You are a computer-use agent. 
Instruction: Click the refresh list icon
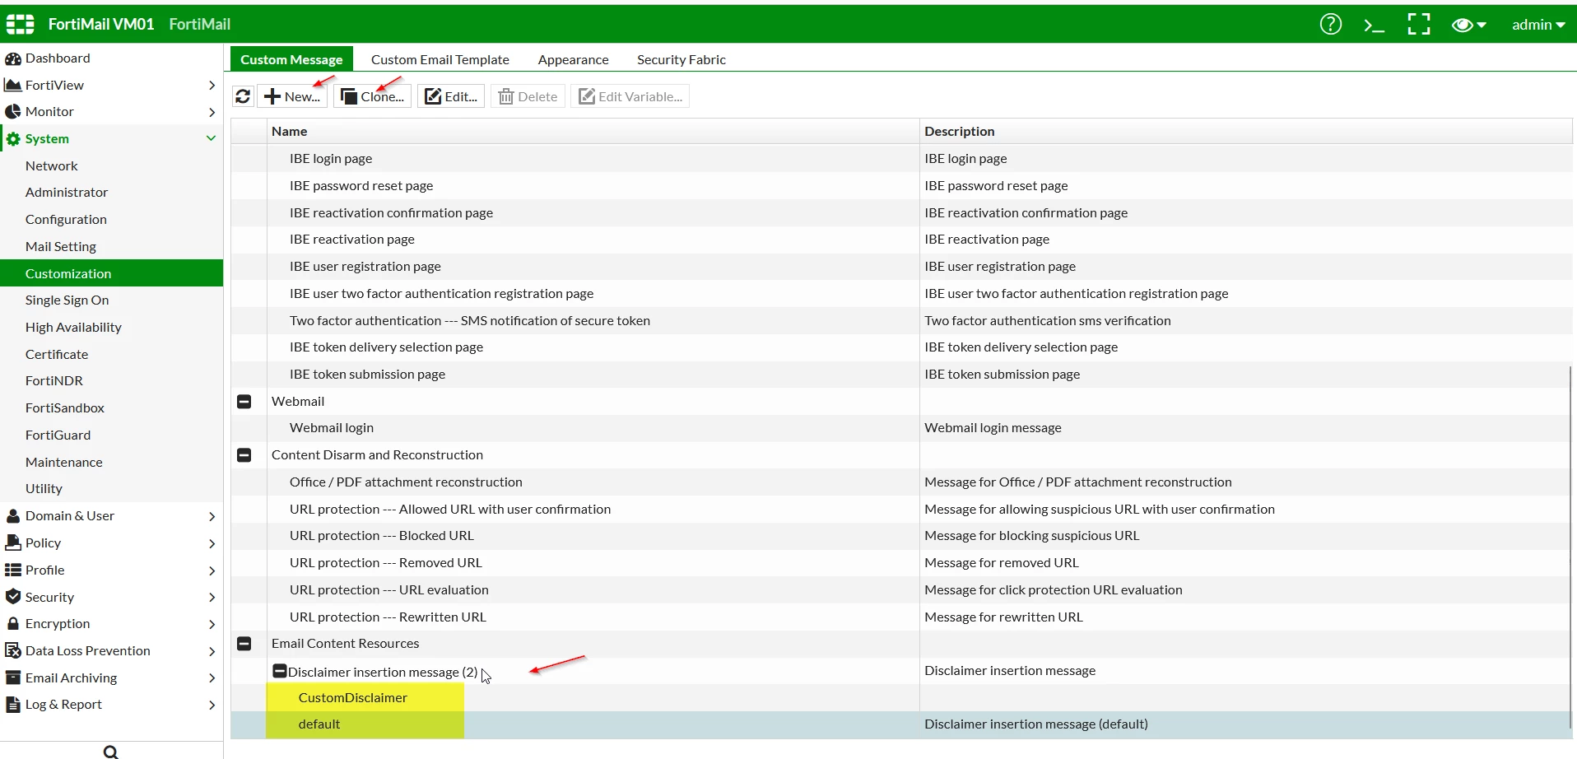(243, 96)
